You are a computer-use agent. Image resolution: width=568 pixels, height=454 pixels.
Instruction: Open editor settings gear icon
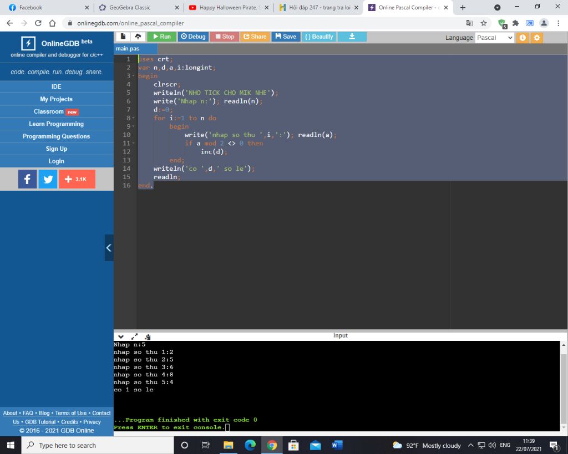537,38
